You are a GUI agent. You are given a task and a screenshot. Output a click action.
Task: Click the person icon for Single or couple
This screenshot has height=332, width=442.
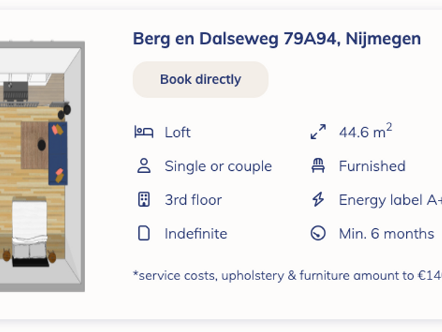coord(144,166)
